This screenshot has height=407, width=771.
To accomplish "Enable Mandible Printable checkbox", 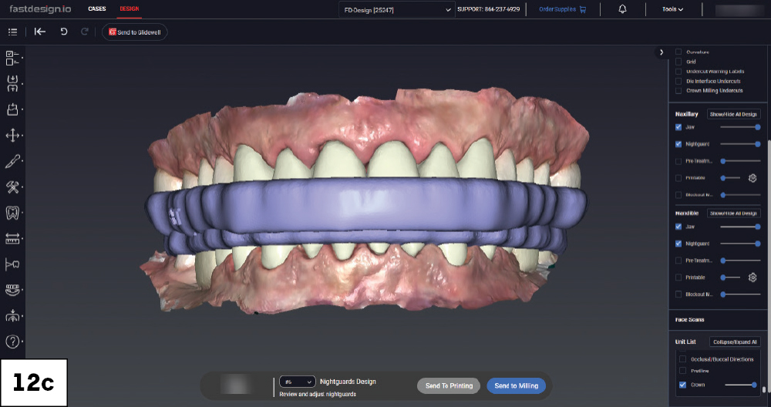I will tap(678, 277).
